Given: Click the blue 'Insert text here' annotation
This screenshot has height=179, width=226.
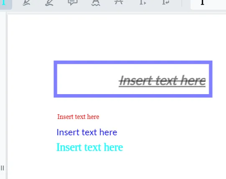Looking at the screenshot, I should pos(87,132).
